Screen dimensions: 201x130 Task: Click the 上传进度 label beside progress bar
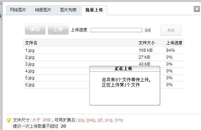point(79,30)
